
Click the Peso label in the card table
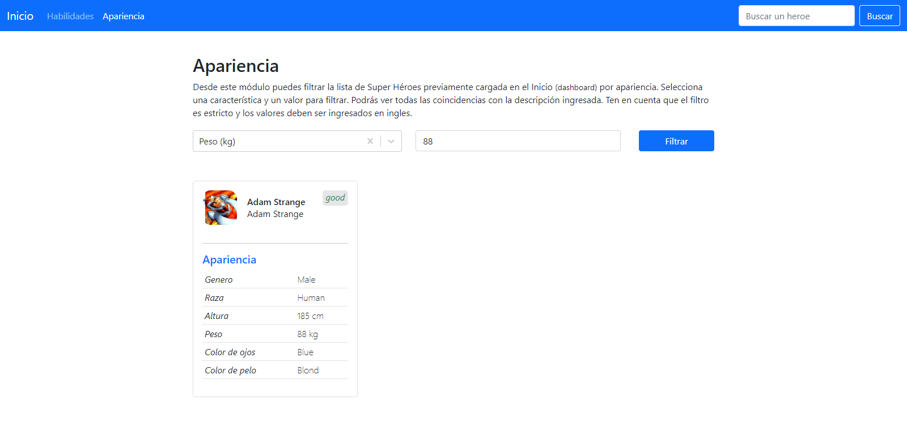pos(214,334)
